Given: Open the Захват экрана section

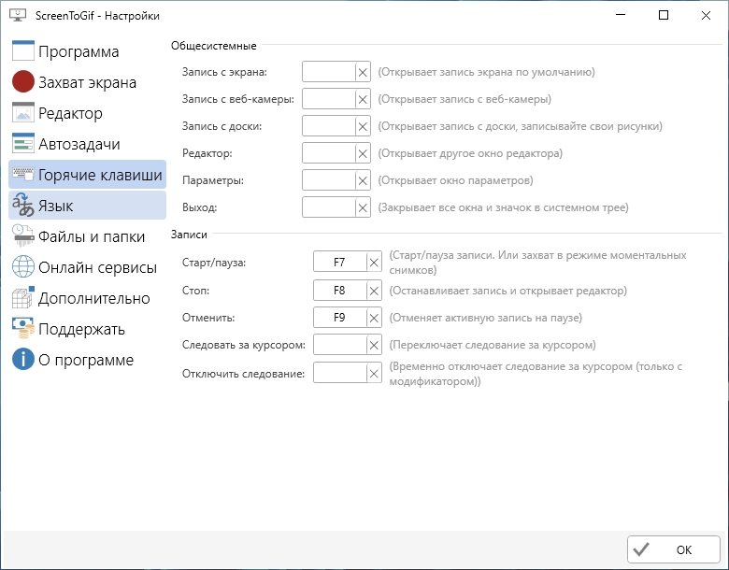Looking at the screenshot, I should point(87,82).
